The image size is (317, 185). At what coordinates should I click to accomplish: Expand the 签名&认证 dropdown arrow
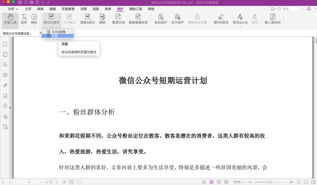(240, 26)
